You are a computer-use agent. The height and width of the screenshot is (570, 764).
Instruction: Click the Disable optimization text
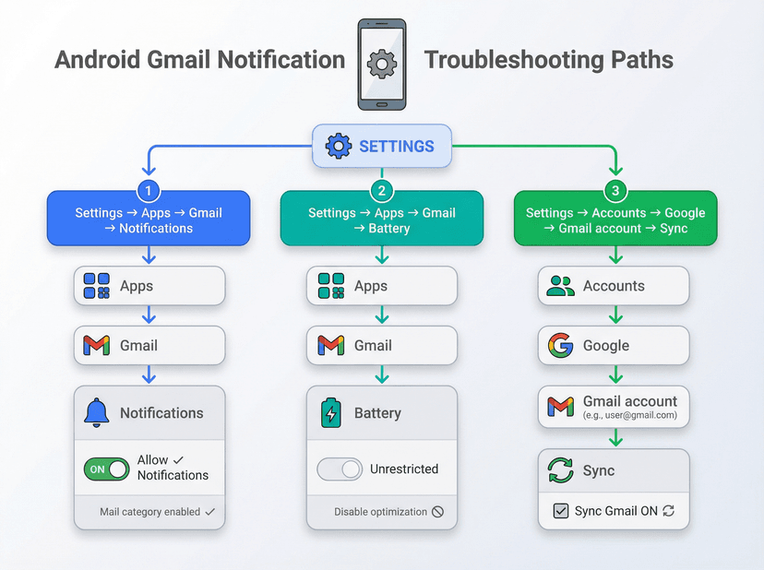click(x=380, y=512)
